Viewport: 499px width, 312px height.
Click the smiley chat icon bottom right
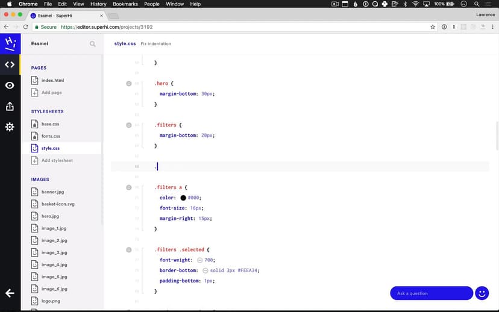point(482,293)
